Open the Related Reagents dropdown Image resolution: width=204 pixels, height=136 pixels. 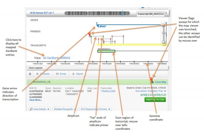point(65,109)
